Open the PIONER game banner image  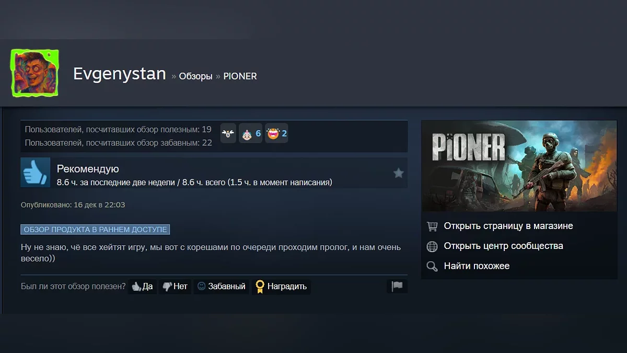519,166
